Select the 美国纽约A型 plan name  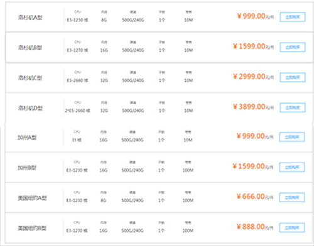click(32, 198)
